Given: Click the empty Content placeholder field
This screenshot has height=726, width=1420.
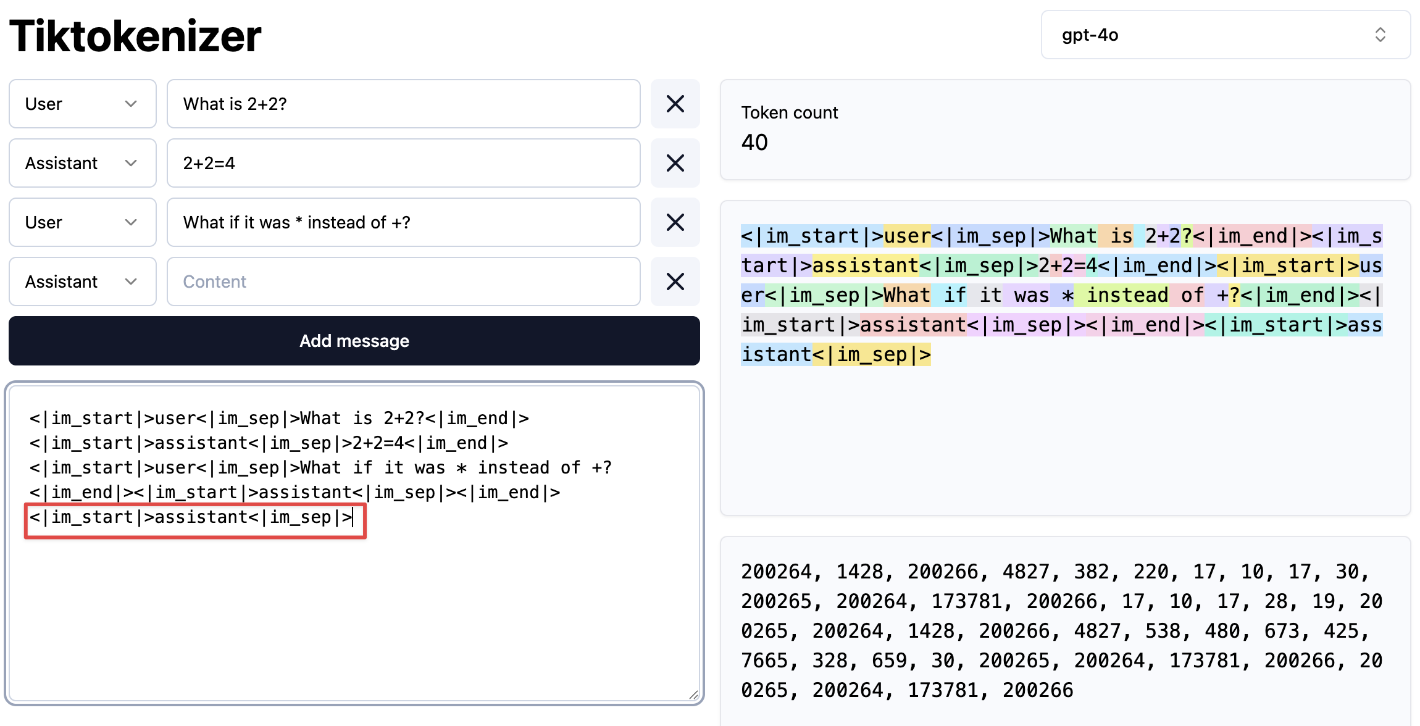Looking at the screenshot, I should (x=403, y=282).
